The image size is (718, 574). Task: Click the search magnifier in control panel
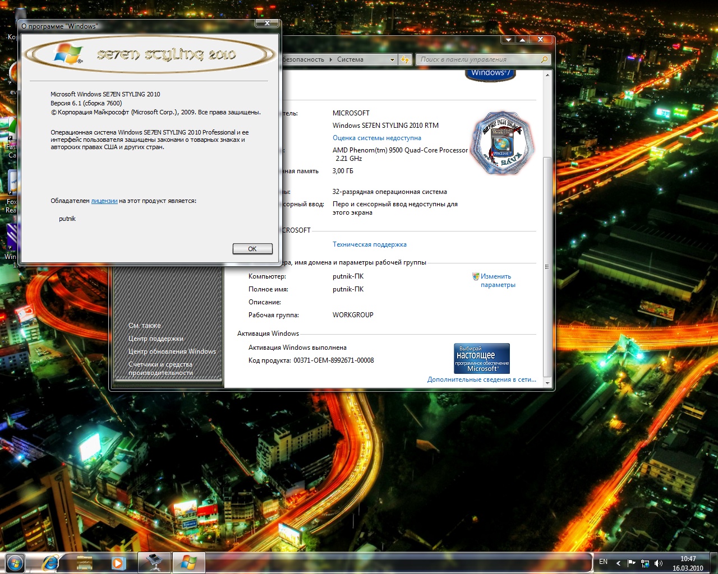(544, 59)
